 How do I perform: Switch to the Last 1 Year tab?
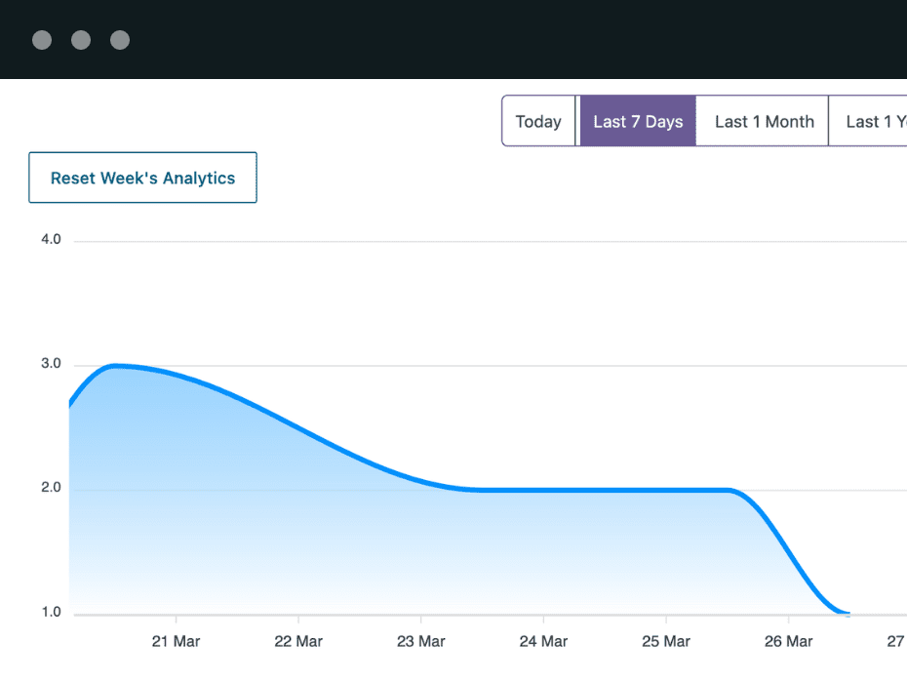coord(873,122)
